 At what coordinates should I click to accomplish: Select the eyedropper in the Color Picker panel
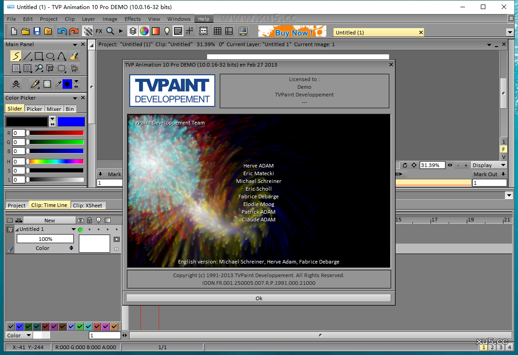pyautogui.click(x=58, y=84)
